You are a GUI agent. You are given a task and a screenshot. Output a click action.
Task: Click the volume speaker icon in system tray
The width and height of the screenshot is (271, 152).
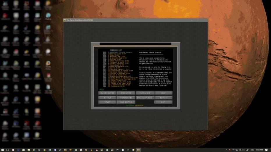243,150
